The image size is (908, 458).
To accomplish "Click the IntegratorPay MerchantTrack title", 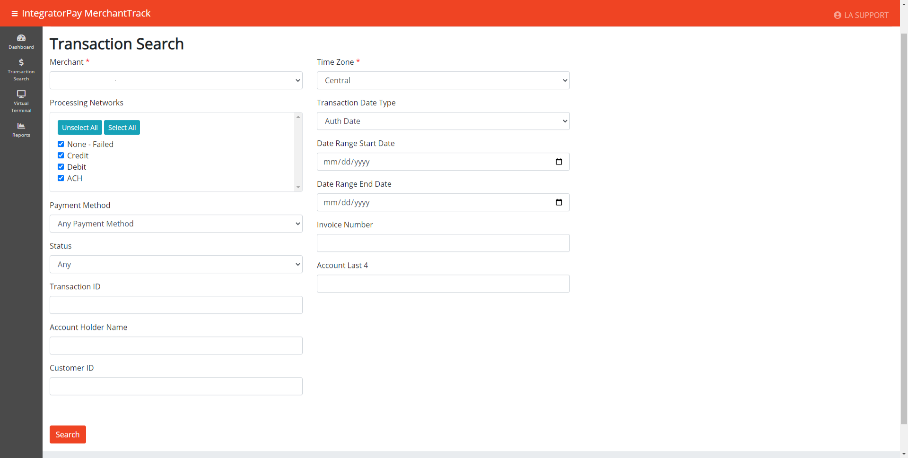I will [x=87, y=13].
